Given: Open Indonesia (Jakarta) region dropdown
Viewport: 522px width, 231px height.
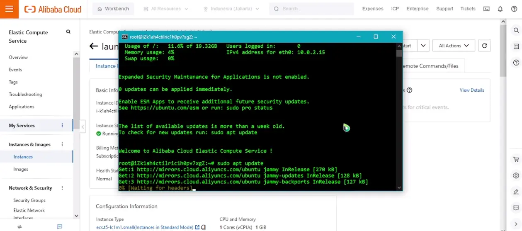Looking at the screenshot, I should [231, 9].
